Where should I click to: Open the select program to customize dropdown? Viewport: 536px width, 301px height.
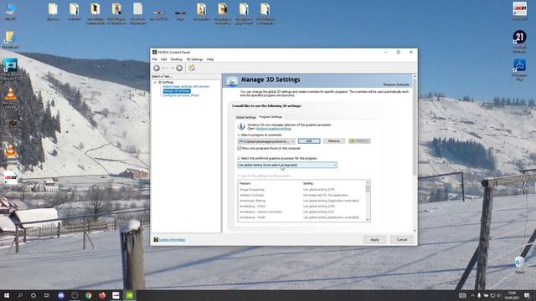click(x=266, y=141)
